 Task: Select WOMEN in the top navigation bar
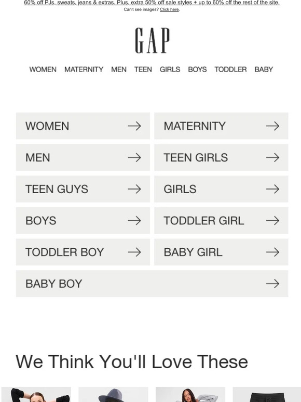pos(43,70)
